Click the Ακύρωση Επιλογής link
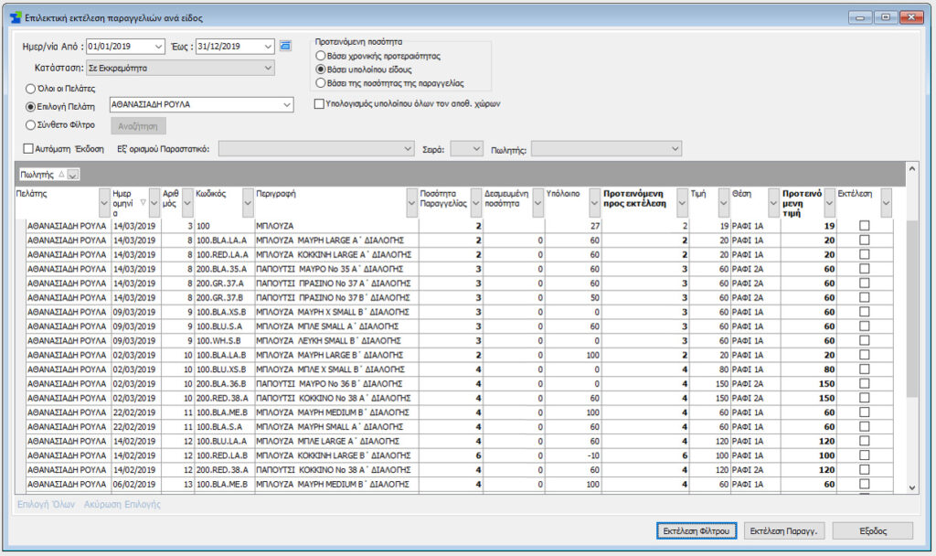This screenshot has height=556, width=936. [x=122, y=505]
